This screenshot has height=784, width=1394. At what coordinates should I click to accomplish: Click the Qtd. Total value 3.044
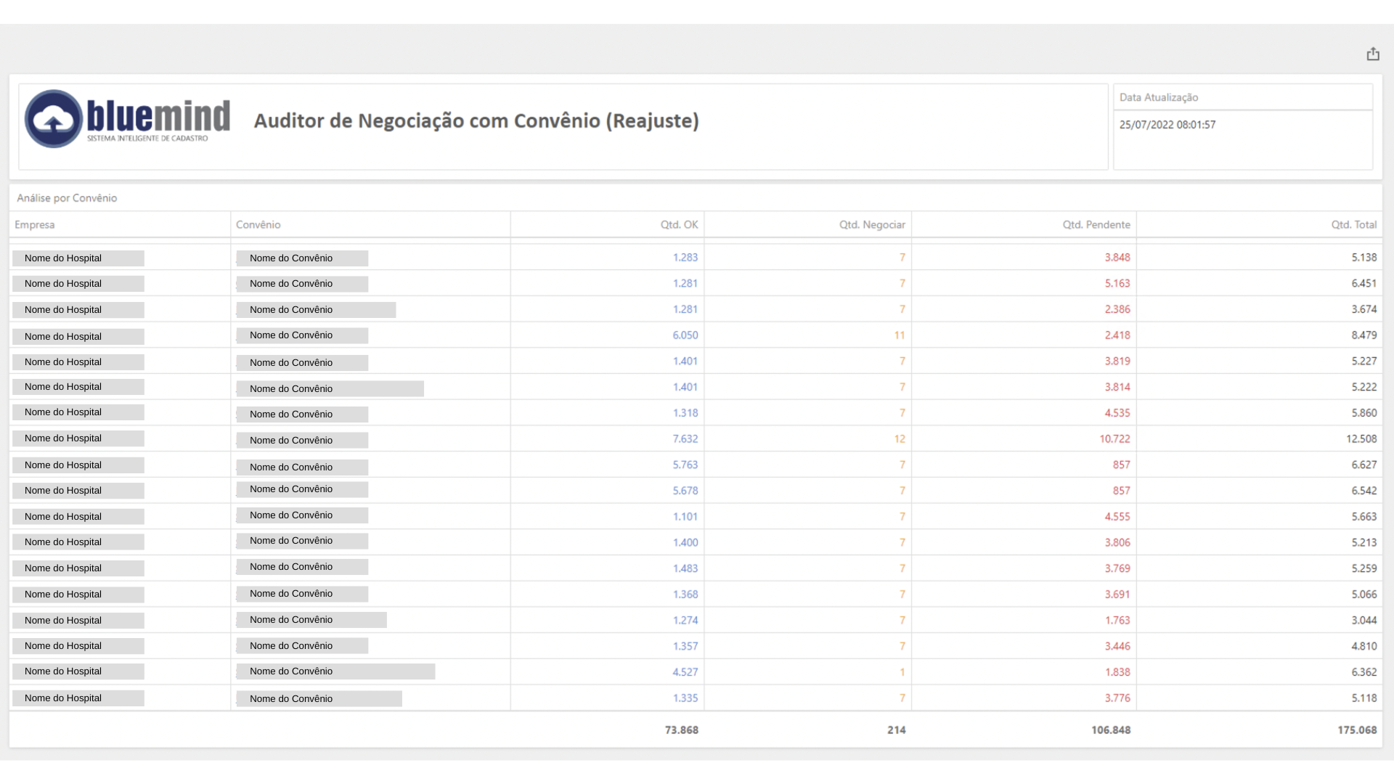[1364, 621]
